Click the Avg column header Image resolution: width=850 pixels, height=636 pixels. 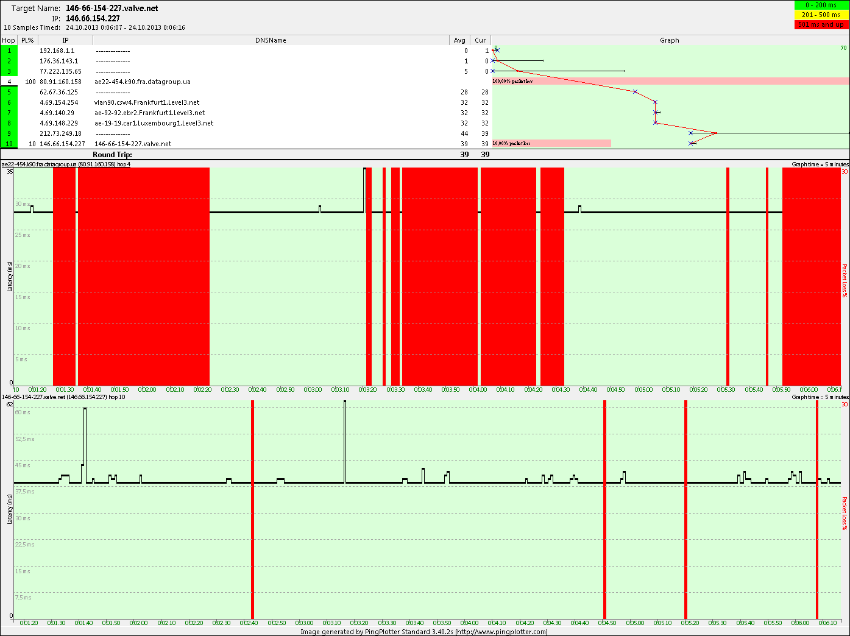(x=459, y=40)
